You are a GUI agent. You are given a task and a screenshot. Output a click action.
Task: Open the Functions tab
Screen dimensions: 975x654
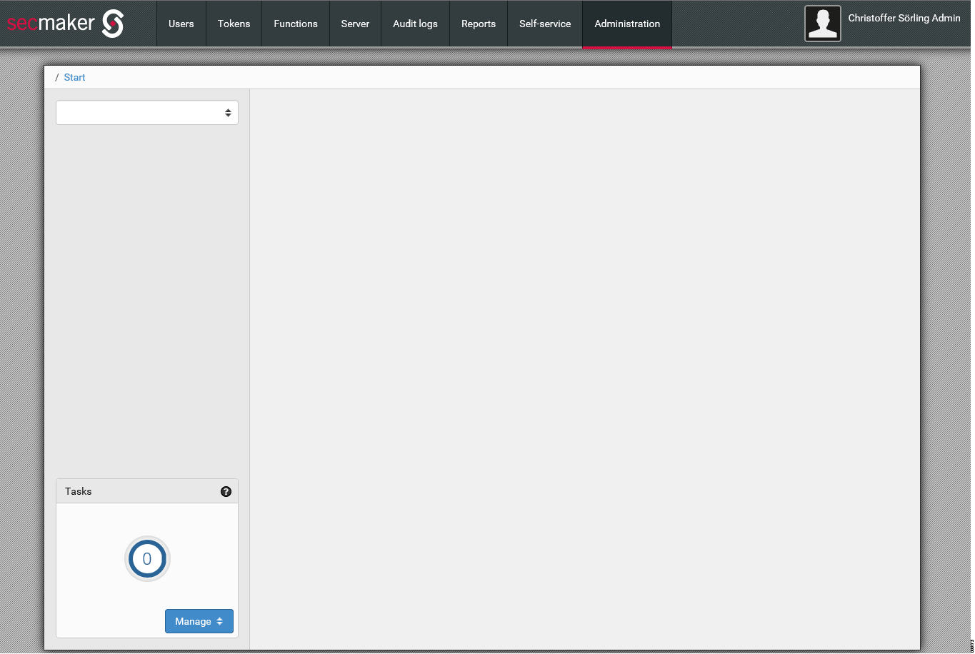click(295, 24)
